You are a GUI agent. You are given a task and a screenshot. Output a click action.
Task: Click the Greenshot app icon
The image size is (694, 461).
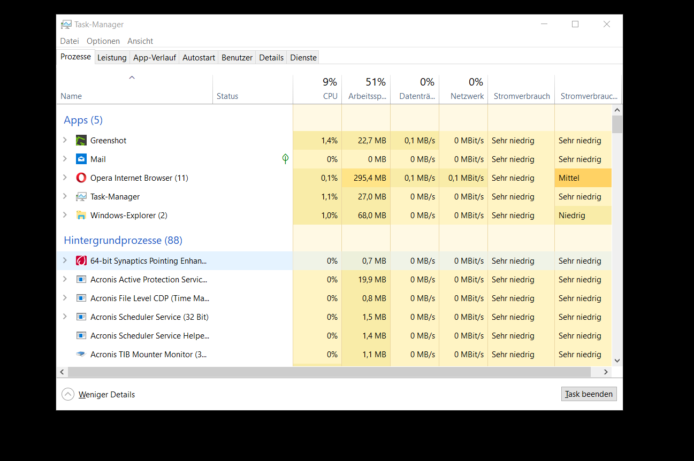[81, 141]
